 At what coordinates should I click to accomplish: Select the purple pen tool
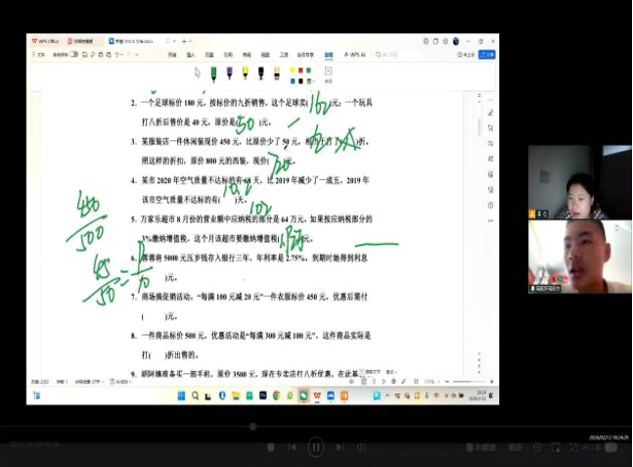[x=229, y=72]
